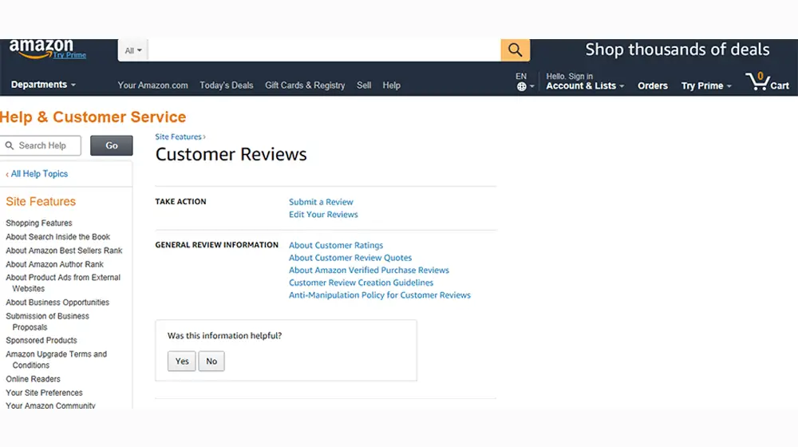Open the shopping cart icon
Screen dimensions: 798x447
click(x=765, y=82)
